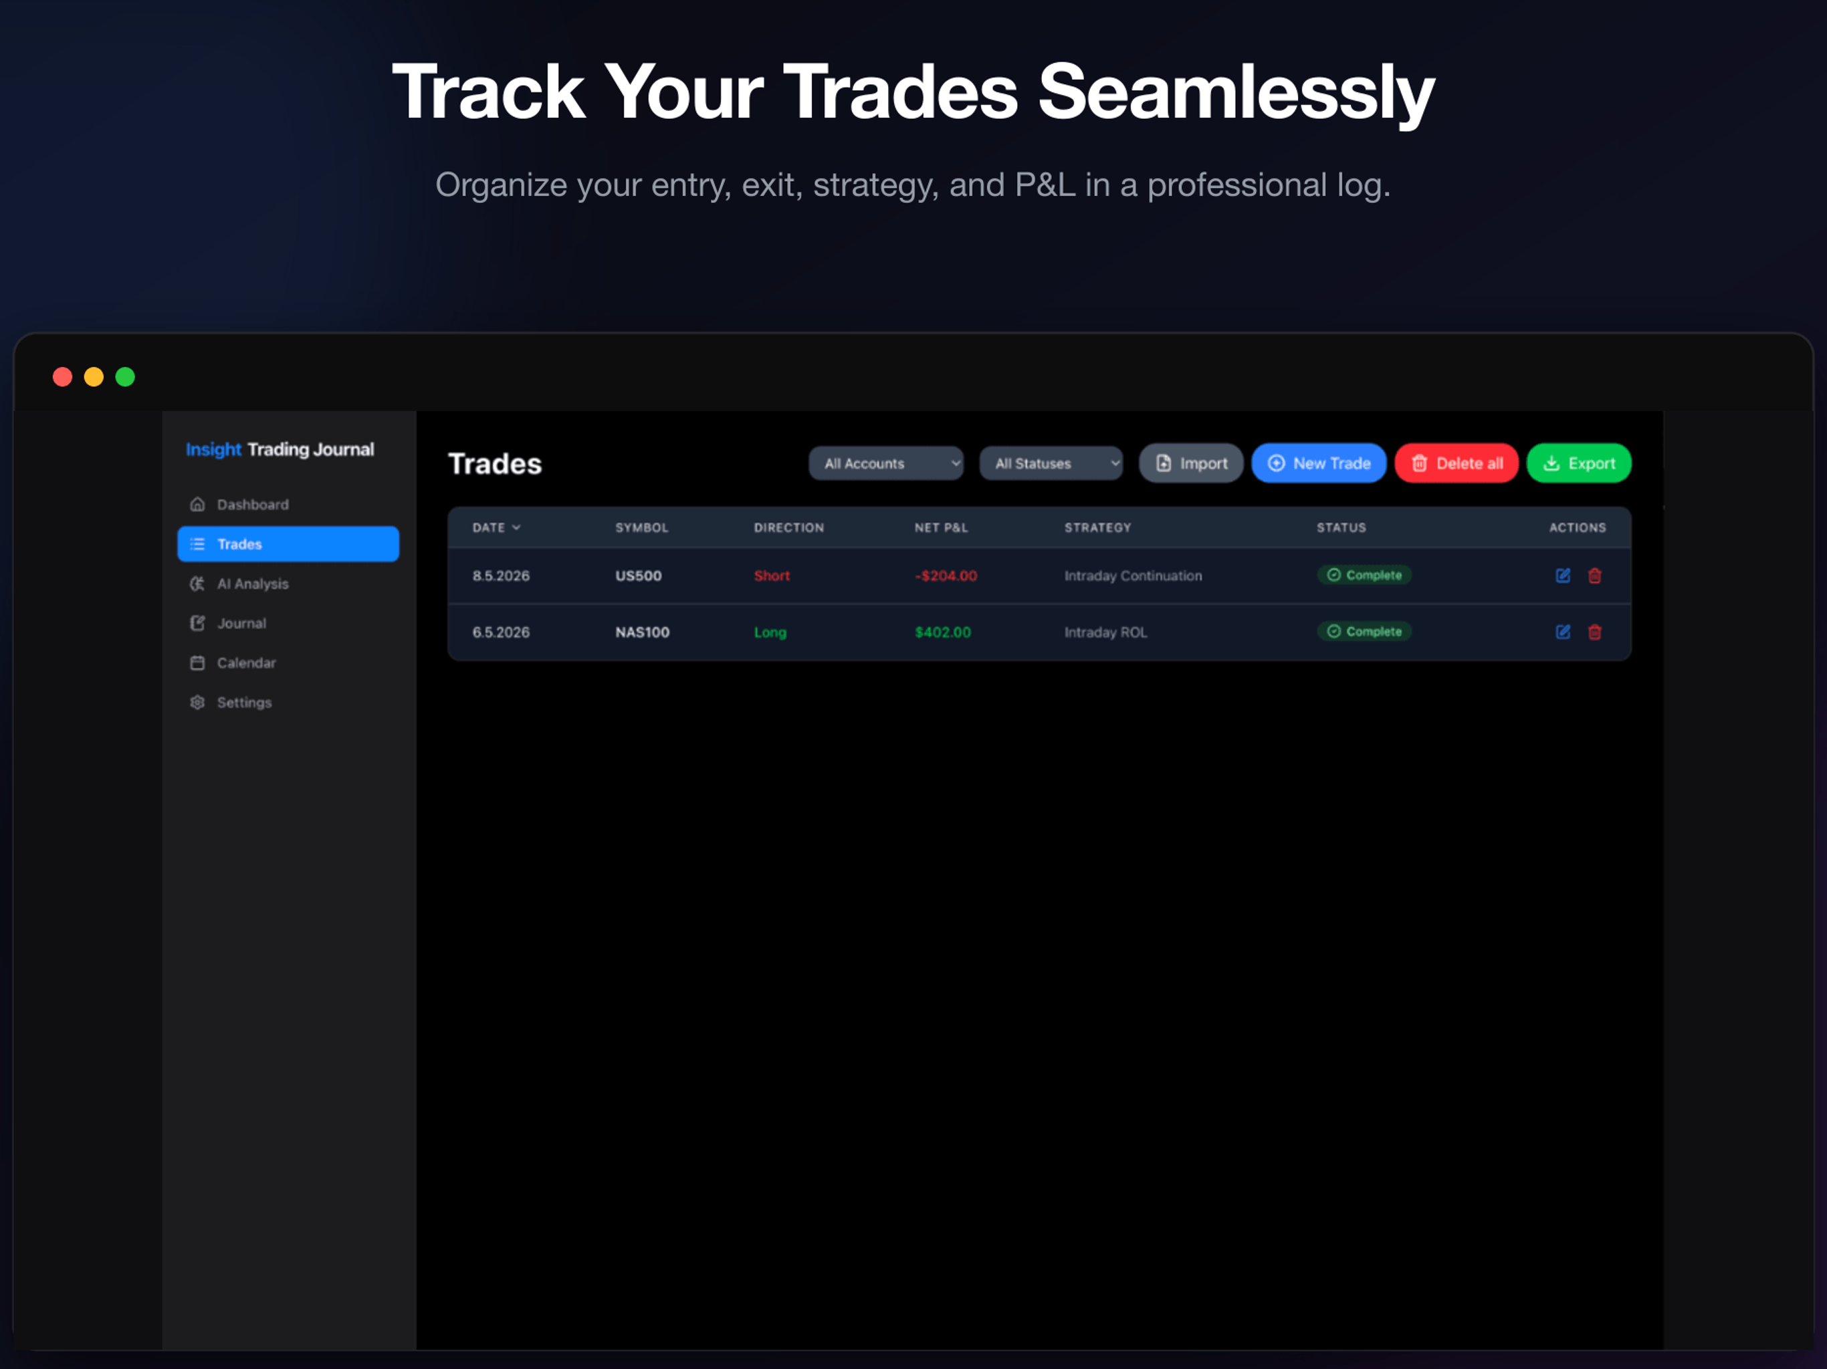The width and height of the screenshot is (1827, 1369).
Task: Close window with red traffic light
Action: 63,377
